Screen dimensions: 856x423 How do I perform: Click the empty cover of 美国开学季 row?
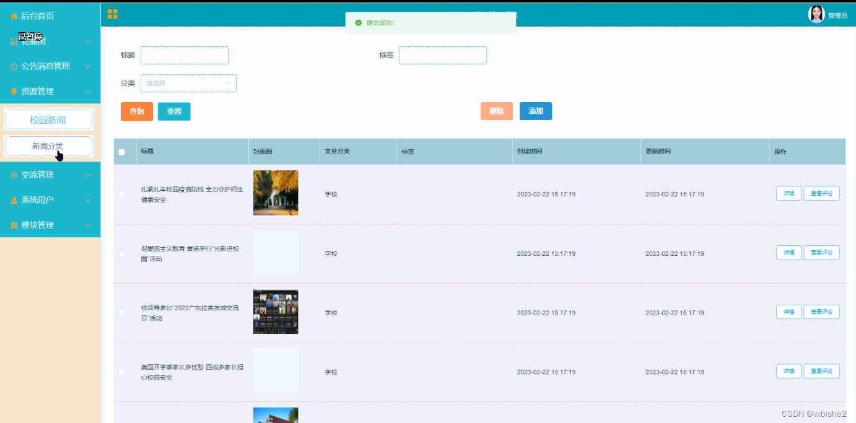pyautogui.click(x=276, y=370)
